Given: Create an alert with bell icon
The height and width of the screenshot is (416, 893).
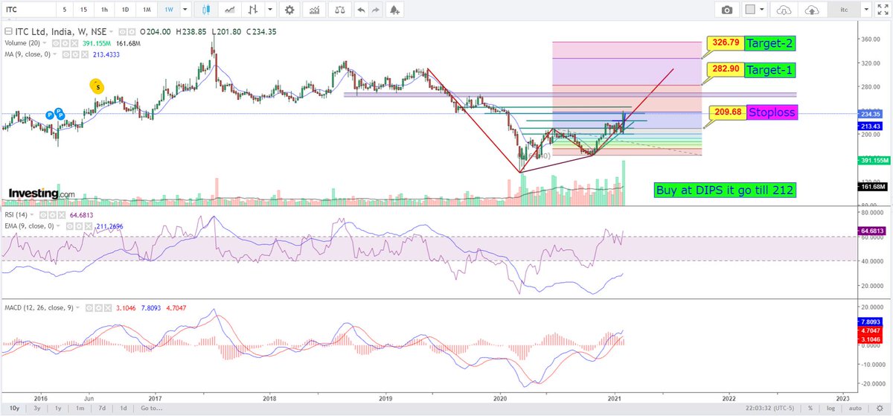Looking at the screenshot, I should (394, 9).
